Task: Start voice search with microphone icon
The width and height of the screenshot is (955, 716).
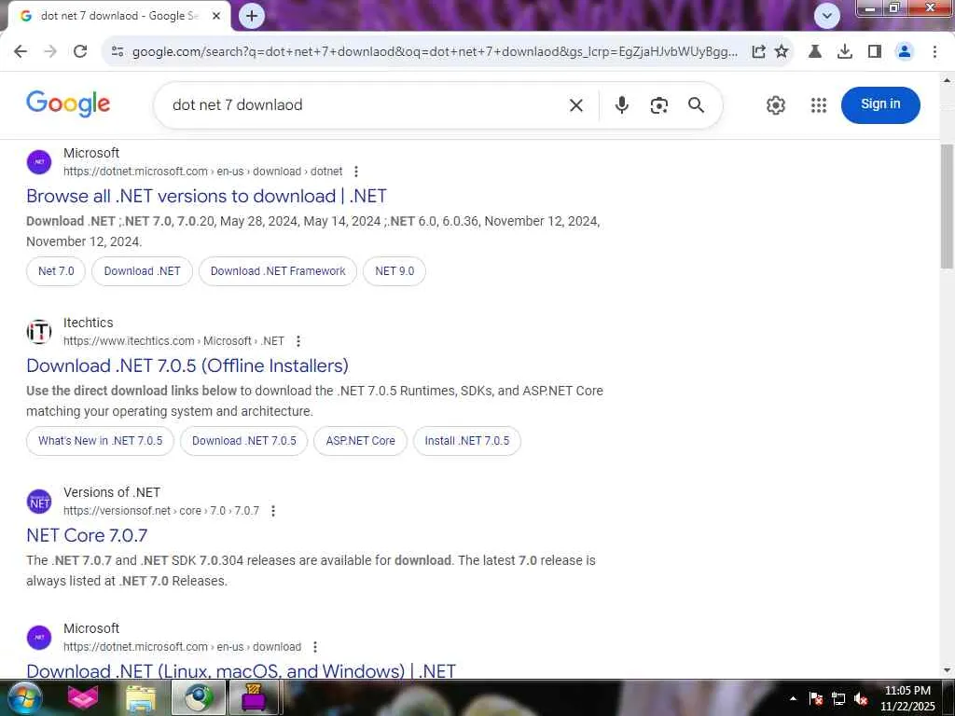Action: (x=621, y=104)
